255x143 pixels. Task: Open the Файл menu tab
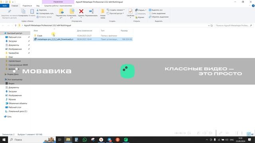[4, 6]
